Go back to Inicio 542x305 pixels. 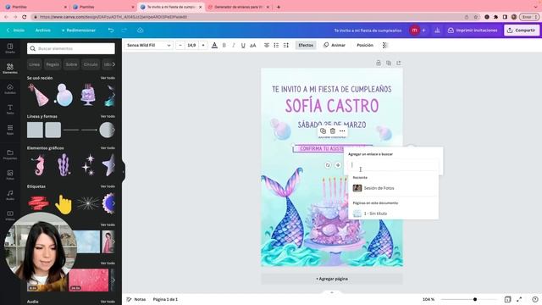tap(15, 30)
